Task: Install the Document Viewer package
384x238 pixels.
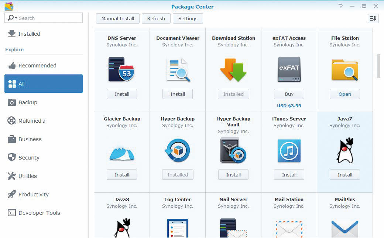Action: coord(178,94)
